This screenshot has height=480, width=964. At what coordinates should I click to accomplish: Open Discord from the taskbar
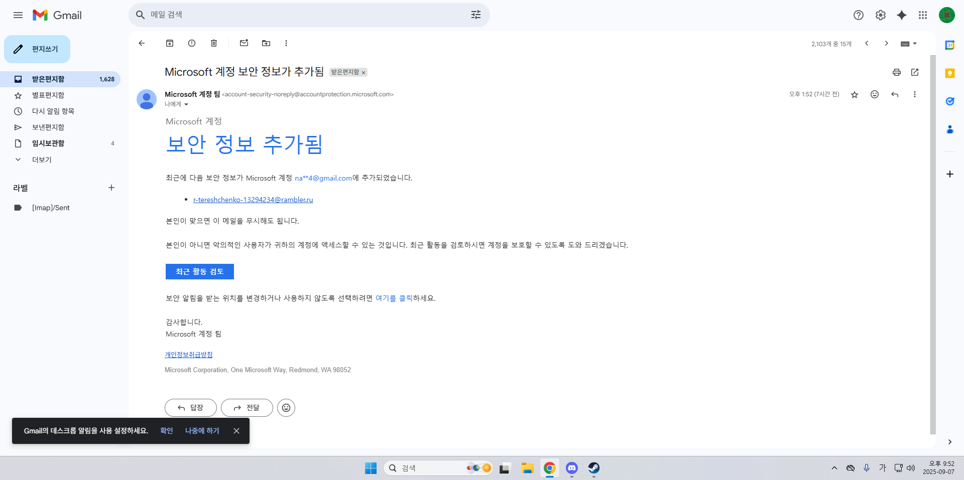[x=572, y=468]
